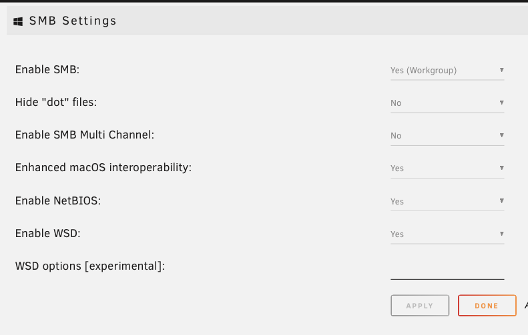The image size is (528, 335).
Task: Click into the WSD options text field
Action: 447,270
